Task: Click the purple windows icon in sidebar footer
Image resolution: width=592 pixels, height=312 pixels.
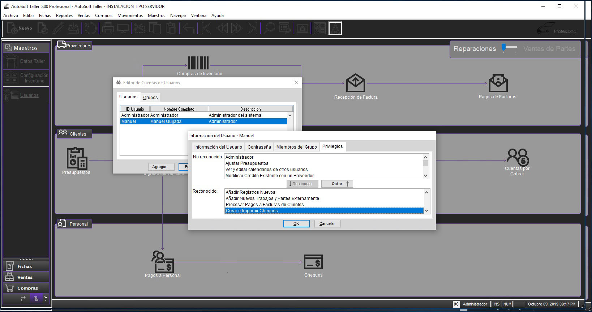Action: point(36,299)
